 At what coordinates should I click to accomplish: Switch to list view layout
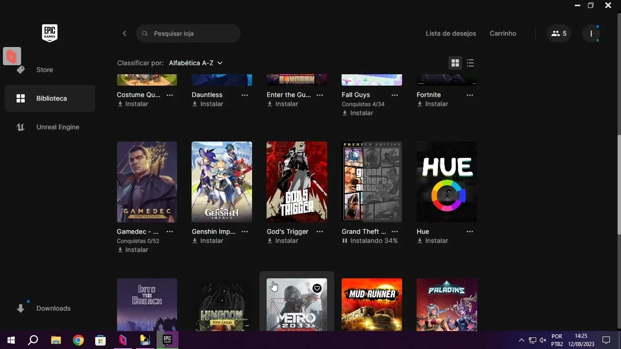pyautogui.click(x=471, y=63)
